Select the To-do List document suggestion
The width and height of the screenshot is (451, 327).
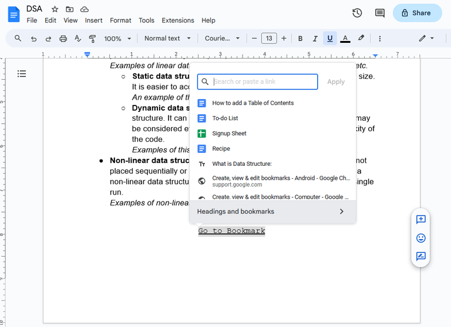pyautogui.click(x=272, y=118)
